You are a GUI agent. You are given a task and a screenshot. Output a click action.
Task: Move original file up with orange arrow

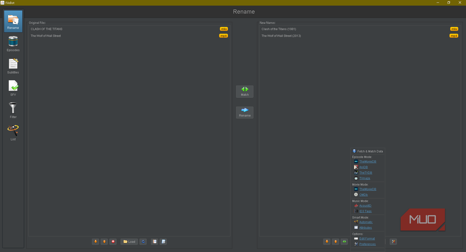coord(104,242)
